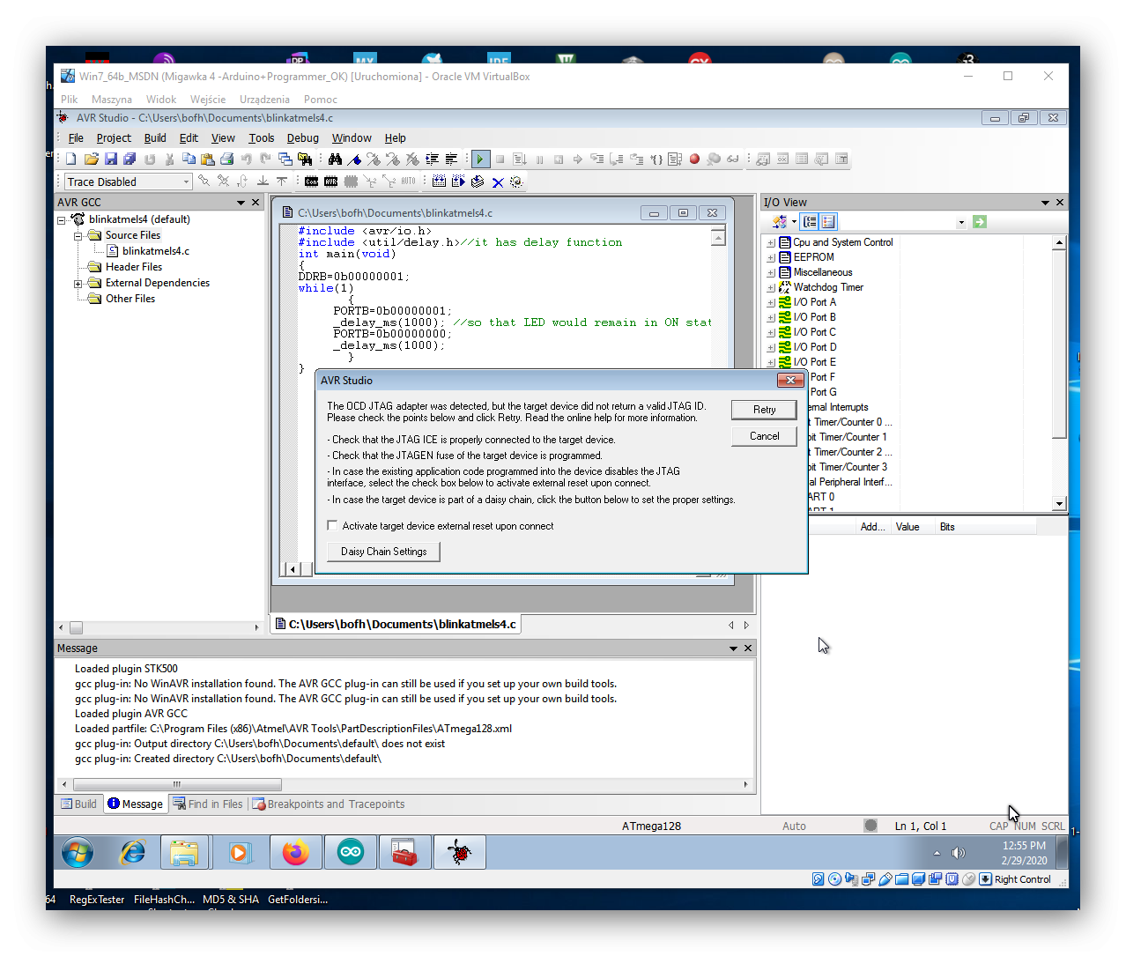This screenshot has width=1126, height=956.
Task: Click the Start Debugging green play icon
Action: click(480, 159)
